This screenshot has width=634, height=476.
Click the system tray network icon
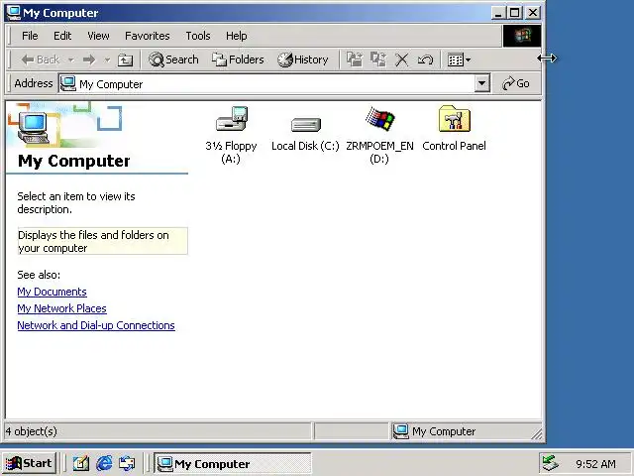coord(551,463)
